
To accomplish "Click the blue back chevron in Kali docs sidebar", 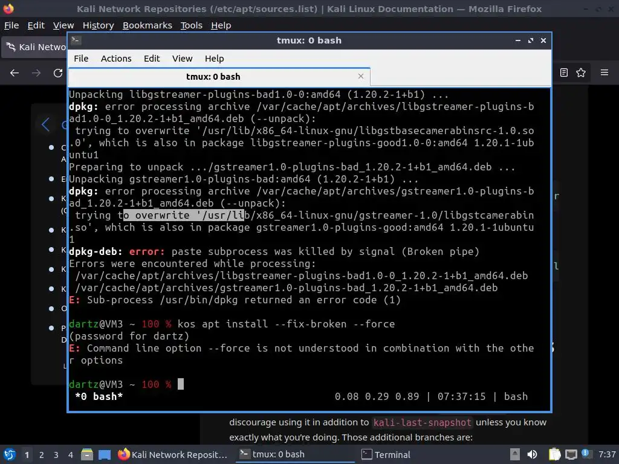I will click(46, 124).
